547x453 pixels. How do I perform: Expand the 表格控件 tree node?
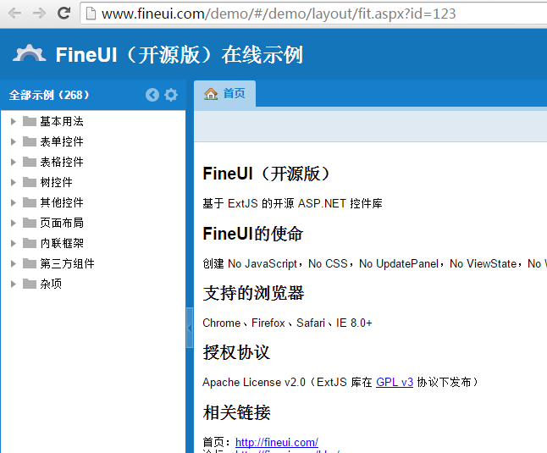click(14, 162)
